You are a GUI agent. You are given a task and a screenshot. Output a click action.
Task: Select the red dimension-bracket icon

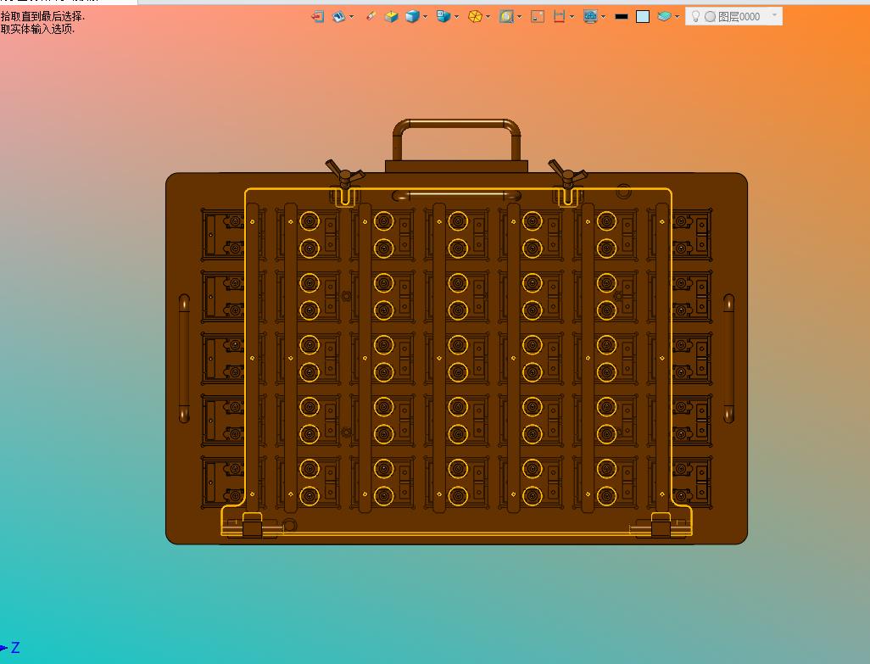(x=560, y=17)
